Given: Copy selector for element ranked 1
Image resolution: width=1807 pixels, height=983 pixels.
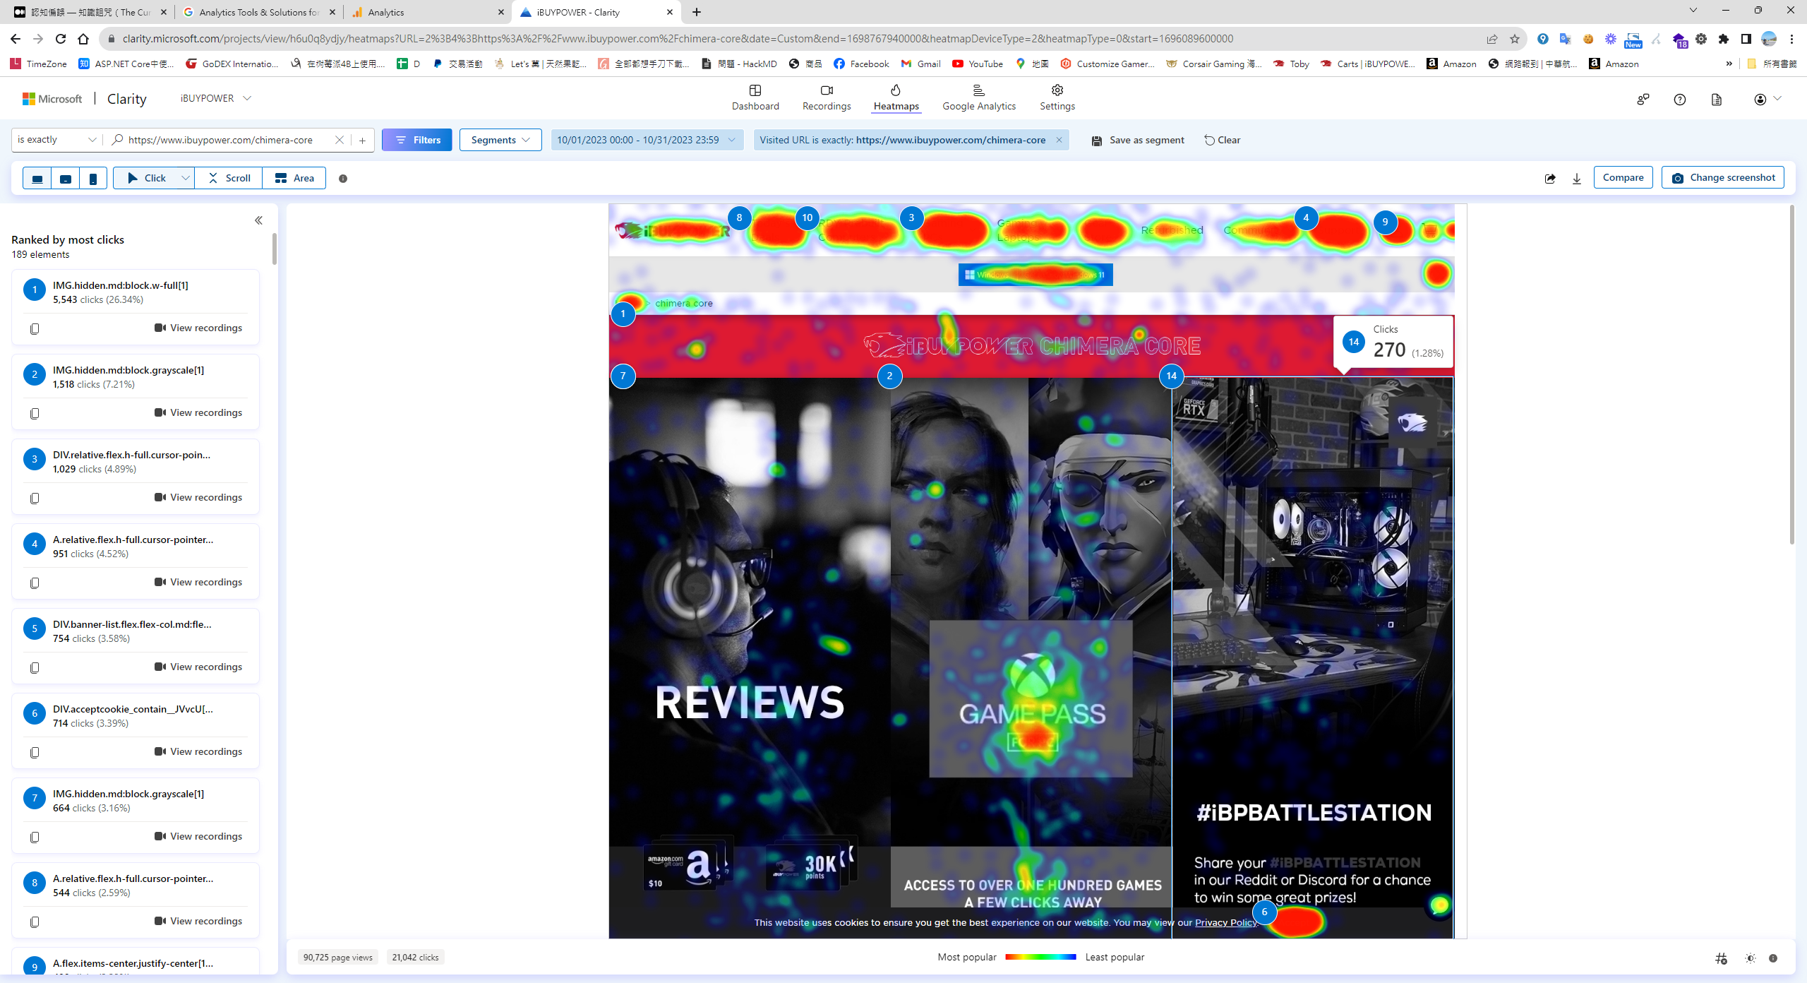Looking at the screenshot, I should (35, 328).
